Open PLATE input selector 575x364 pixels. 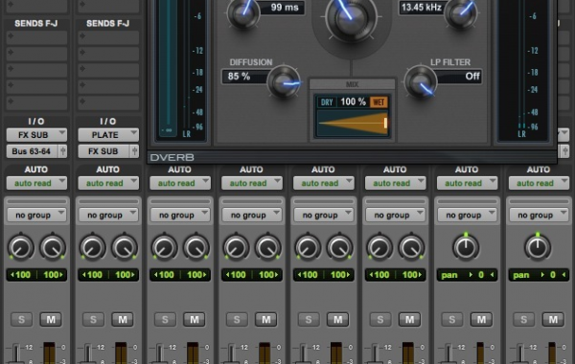[108, 135]
